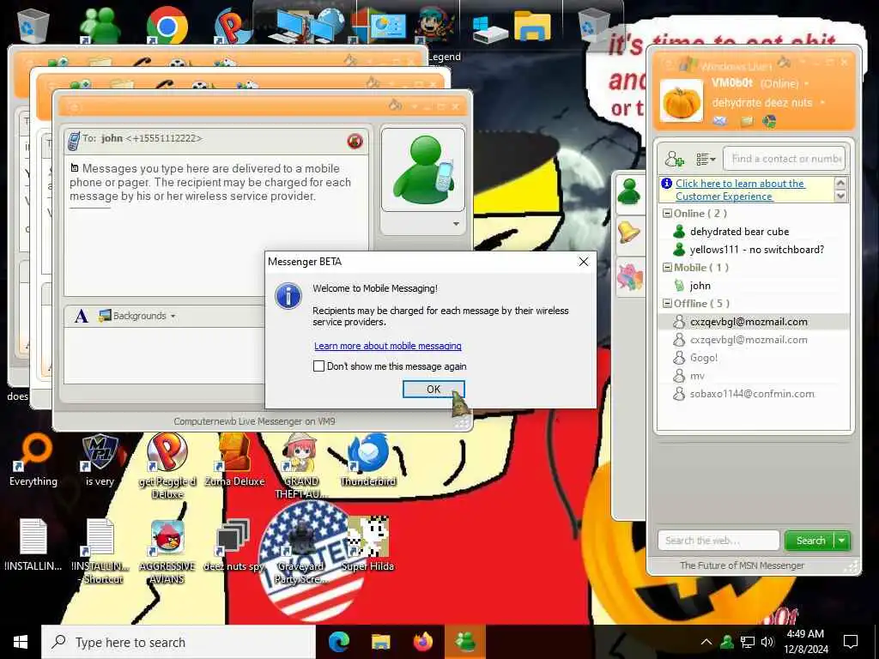Select offline contact "mv"
This screenshot has width=879, height=659.
coord(697,376)
